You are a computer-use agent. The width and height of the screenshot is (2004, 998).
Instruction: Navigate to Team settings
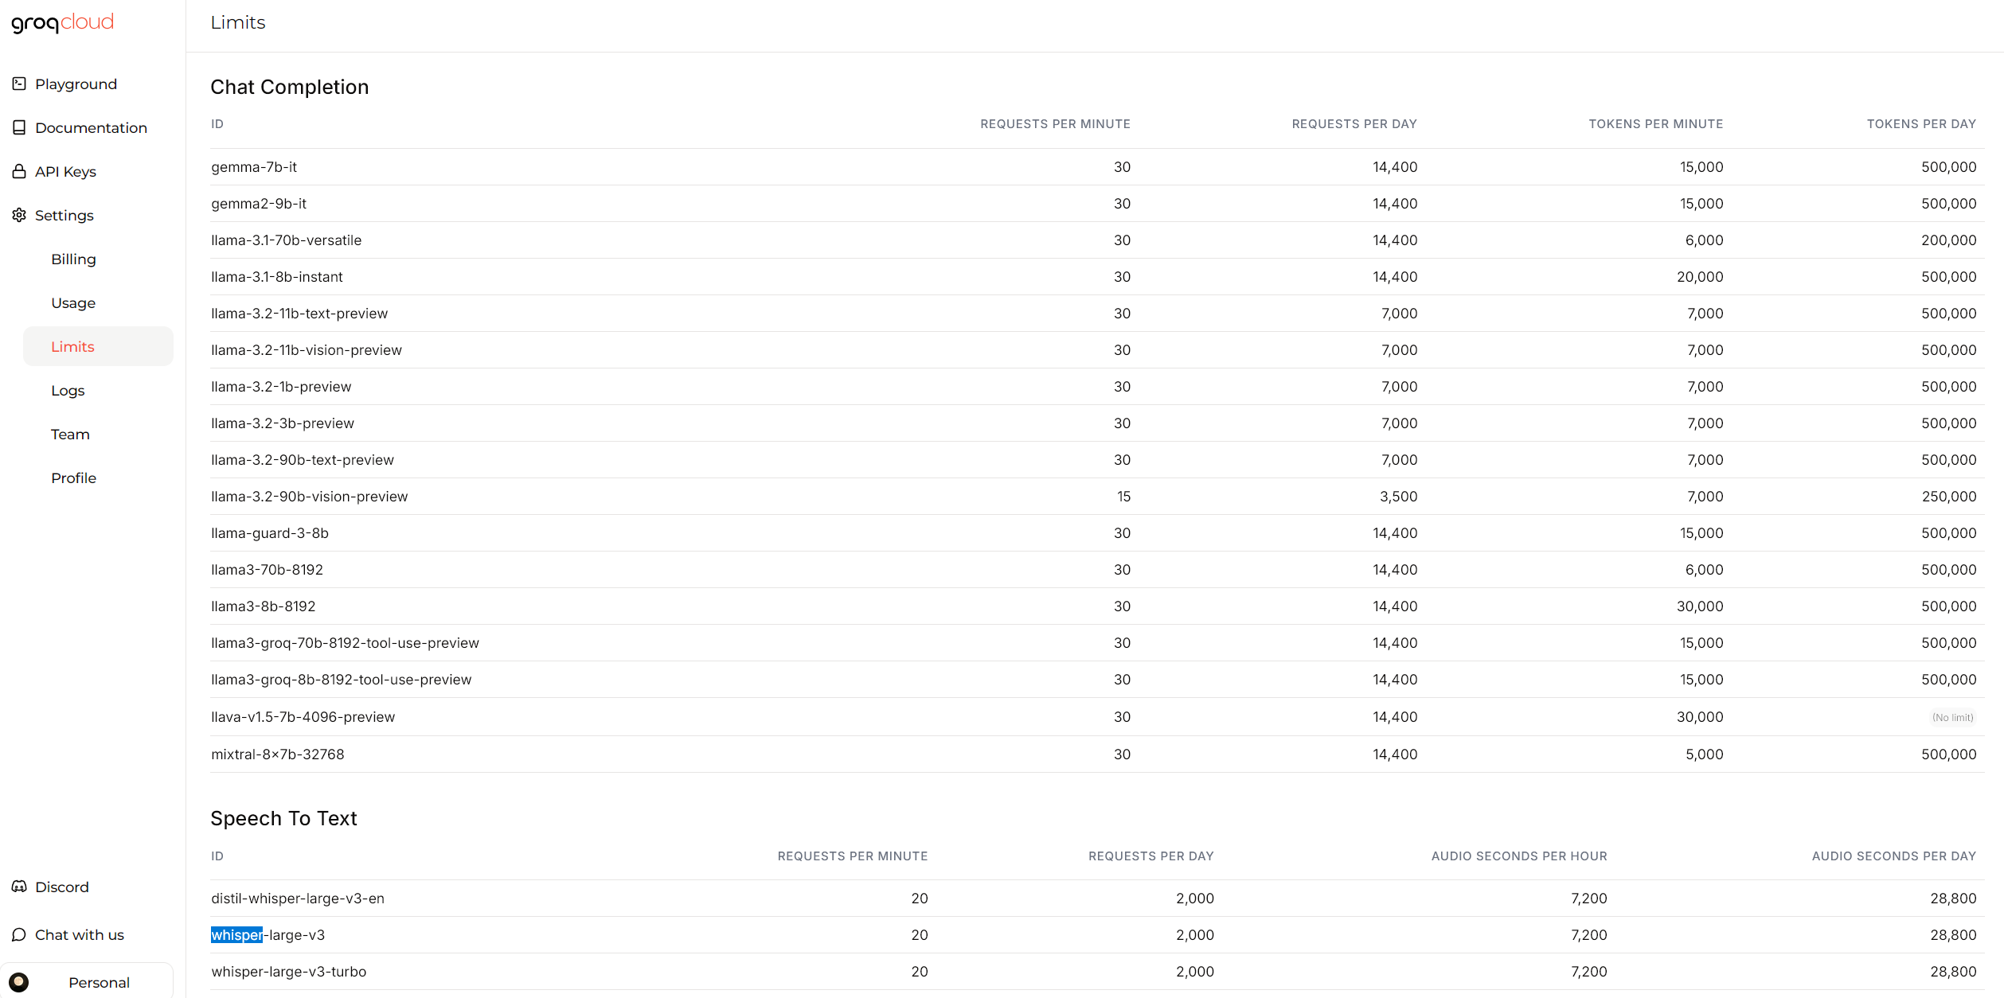70,434
